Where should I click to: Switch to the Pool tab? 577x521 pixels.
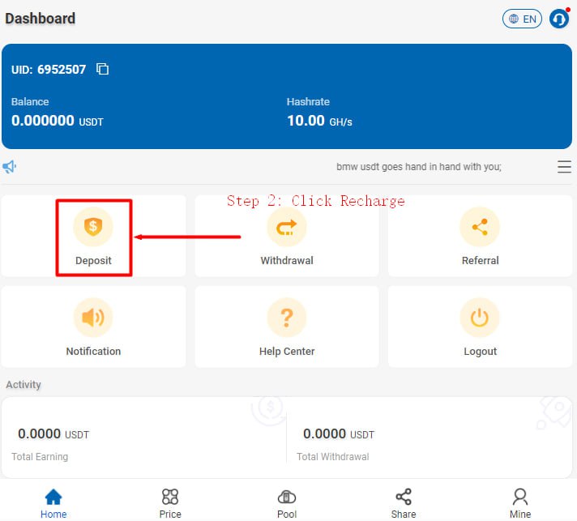287,502
